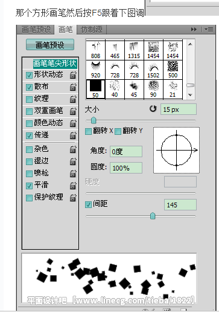Select brush tip labeled 500
Viewport: 219px width, 312px height.
173,70
